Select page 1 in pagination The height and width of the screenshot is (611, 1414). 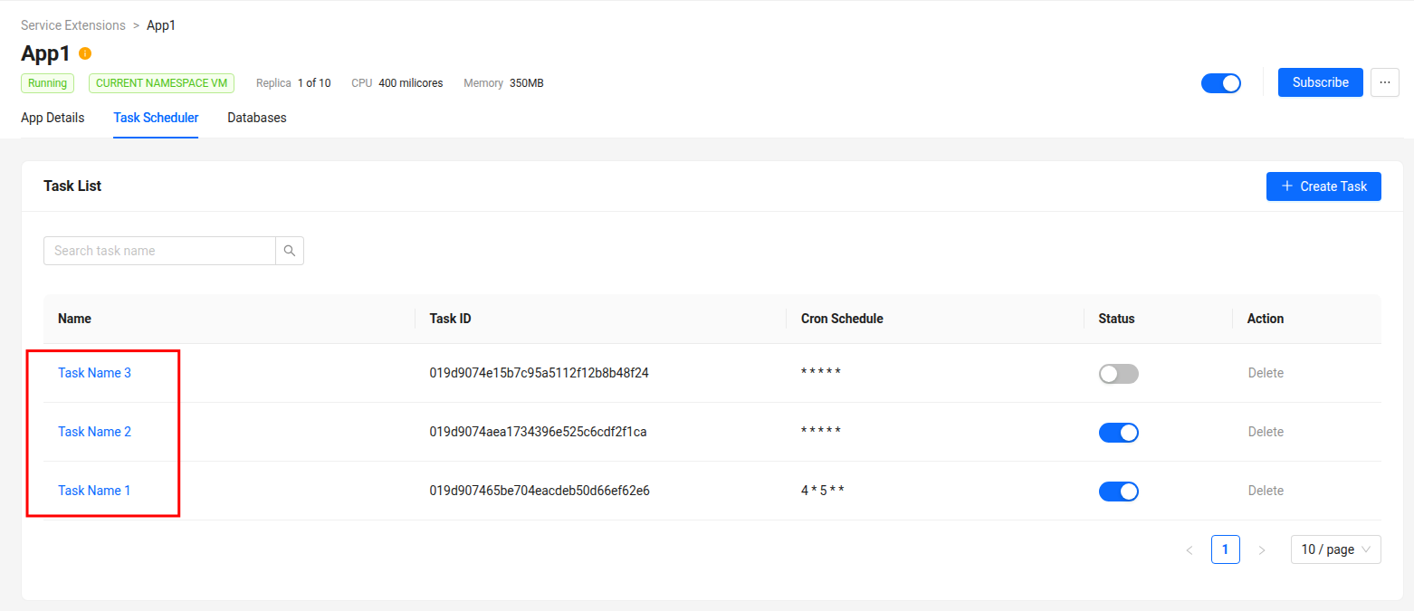pos(1226,549)
